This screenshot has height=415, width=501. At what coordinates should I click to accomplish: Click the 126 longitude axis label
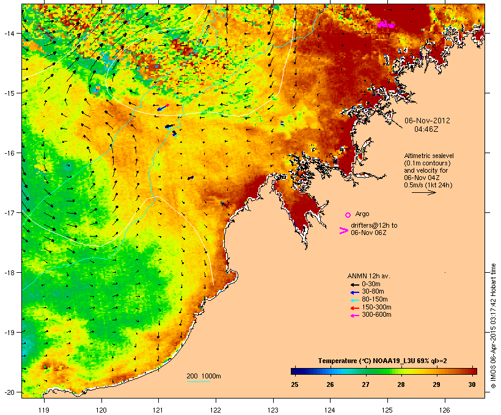tap(445, 410)
